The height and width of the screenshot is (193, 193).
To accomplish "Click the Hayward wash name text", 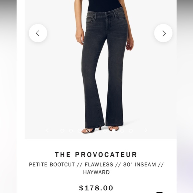I will [x=96, y=172].
